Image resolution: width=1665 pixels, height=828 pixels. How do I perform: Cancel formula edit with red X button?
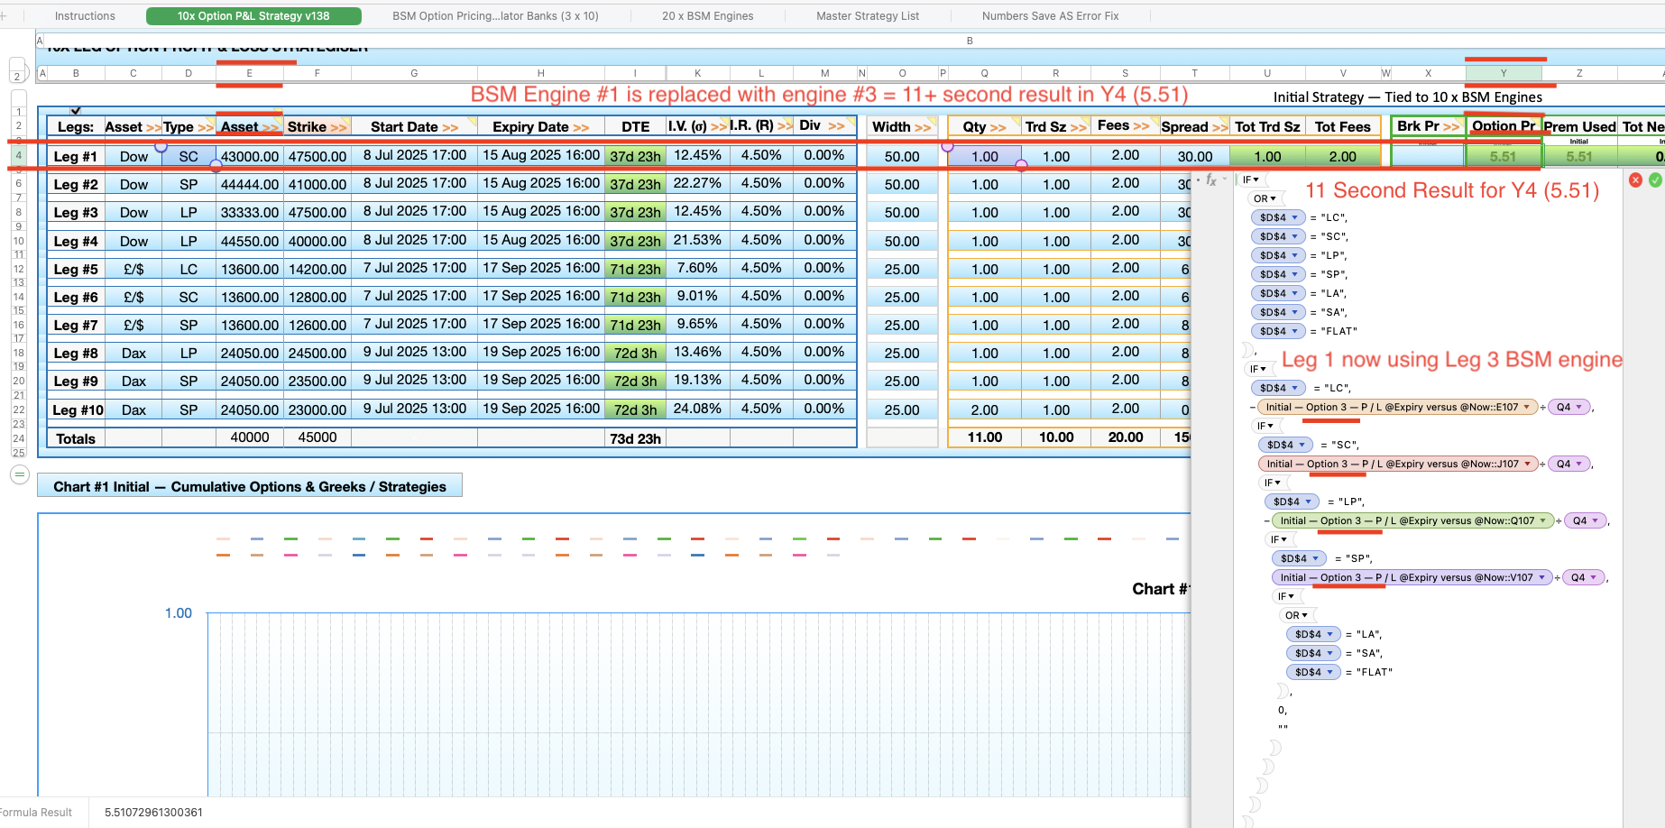pyautogui.click(x=1635, y=180)
